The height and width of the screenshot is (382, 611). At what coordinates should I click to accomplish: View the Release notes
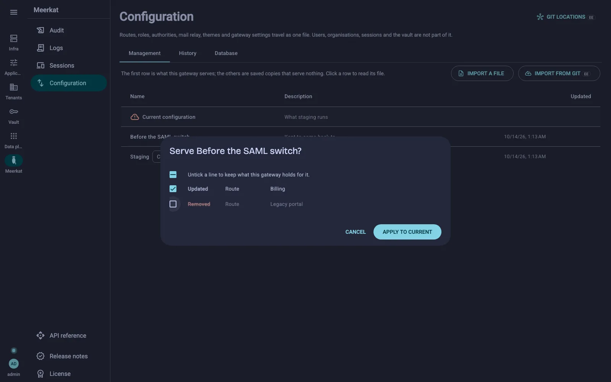point(69,356)
